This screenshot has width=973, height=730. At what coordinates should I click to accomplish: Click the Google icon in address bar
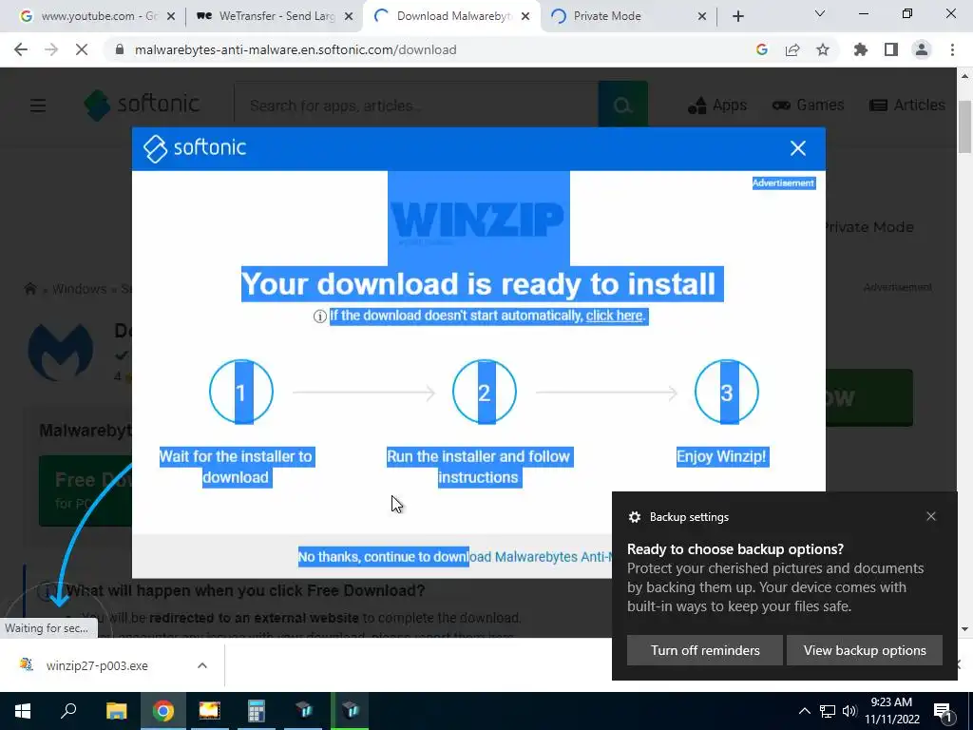click(762, 49)
